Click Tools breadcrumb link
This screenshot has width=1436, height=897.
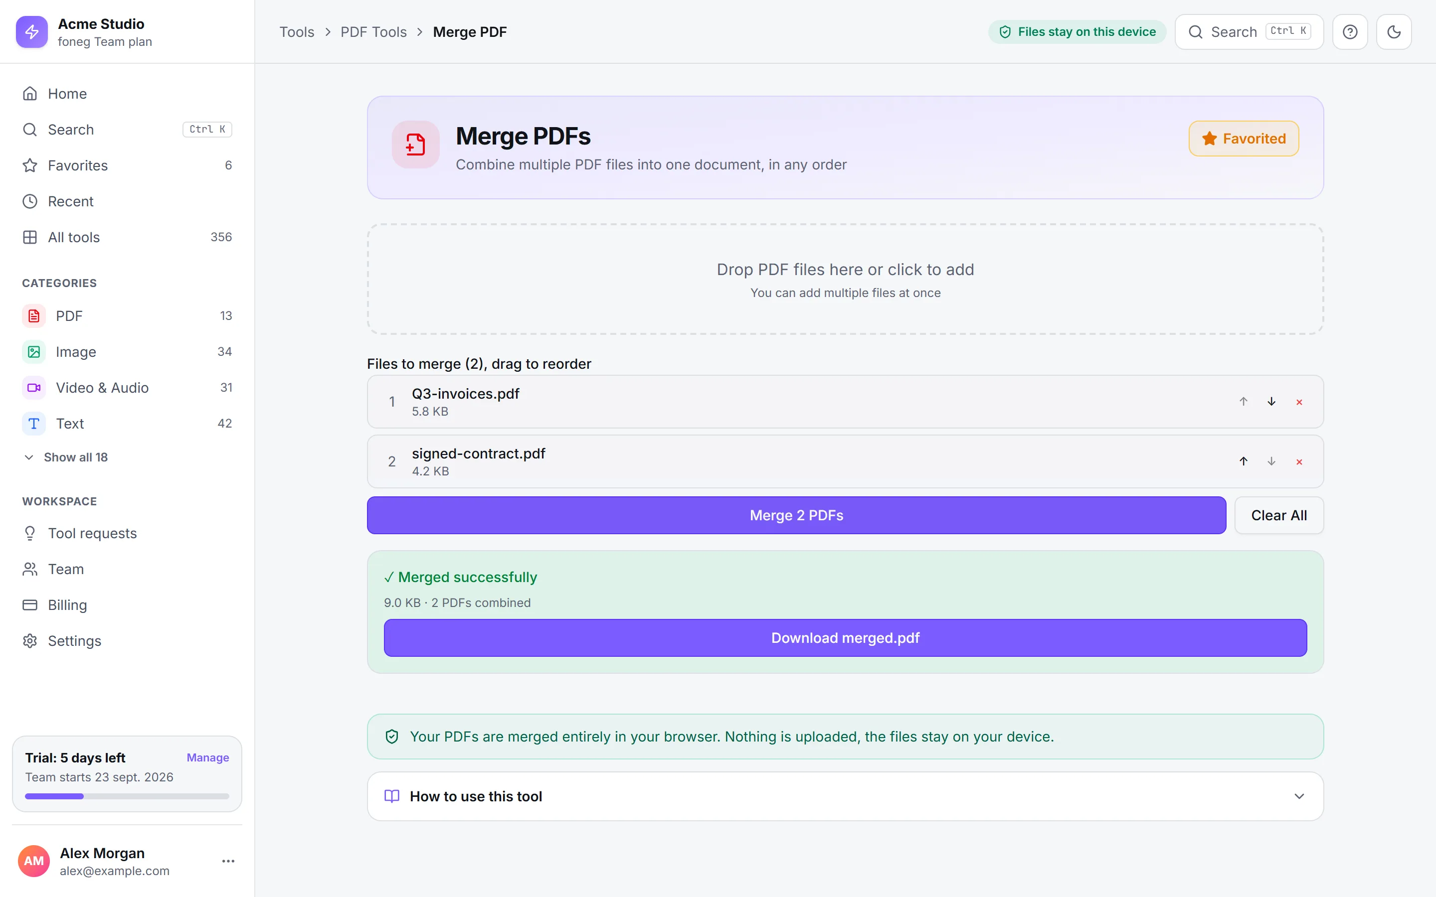(x=297, y=32)
